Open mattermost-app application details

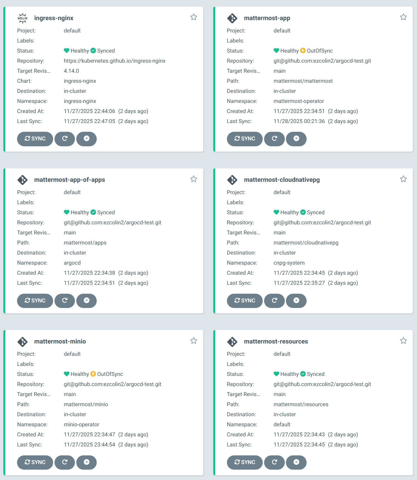click(x=267, y=18)
